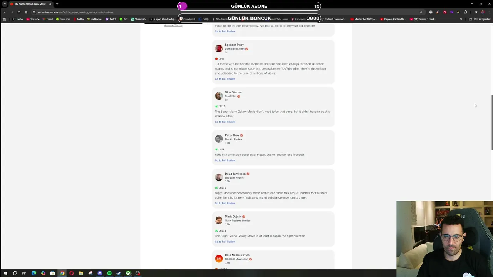493x277 pixels.
Task: Launch Microsoft Edge from the taskbar
Action: coord(34,273)
